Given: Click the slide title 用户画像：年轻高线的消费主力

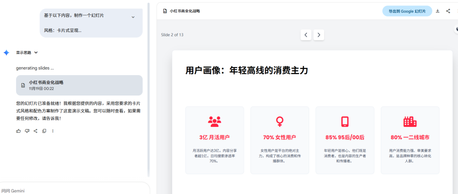Looking at the screenshot, I should pos(246,70).
